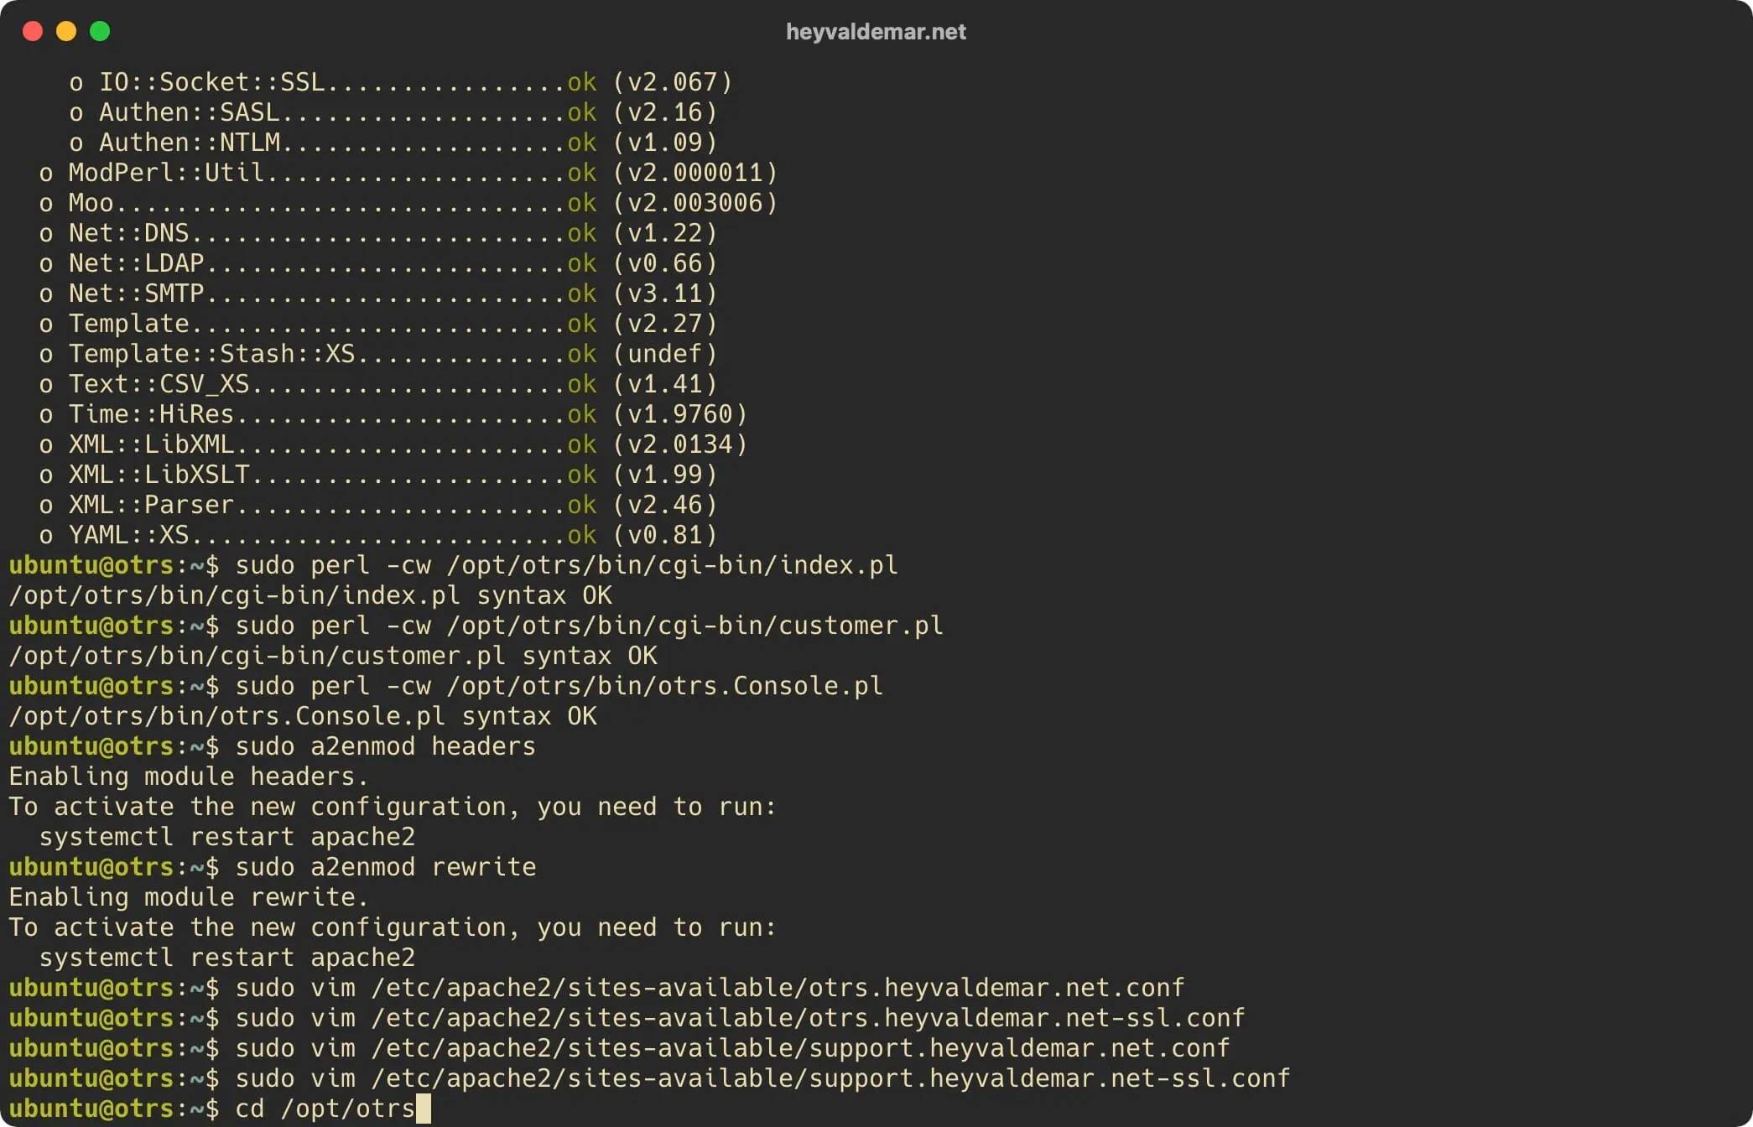Click the vim otrs.heyvaldemar.net.conf command
1753x1127 pixels.
tap(710, 988)
